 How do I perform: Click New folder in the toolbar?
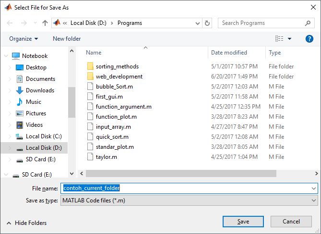(x=67, y=39)
